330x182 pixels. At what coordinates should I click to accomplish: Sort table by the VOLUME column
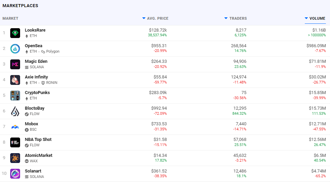pos(315,18)
